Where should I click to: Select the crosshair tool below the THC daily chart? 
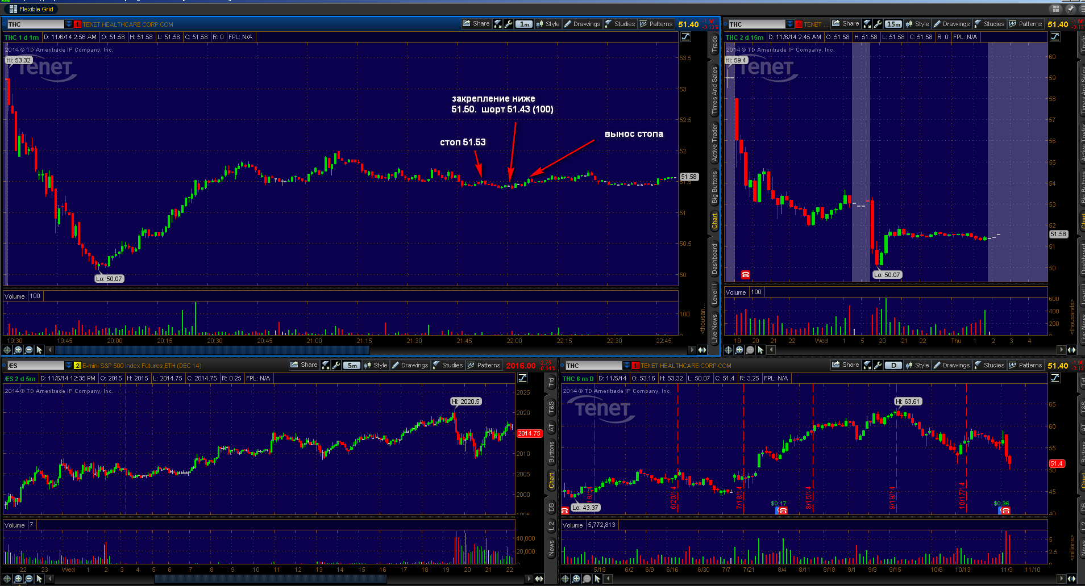point(565,579)
